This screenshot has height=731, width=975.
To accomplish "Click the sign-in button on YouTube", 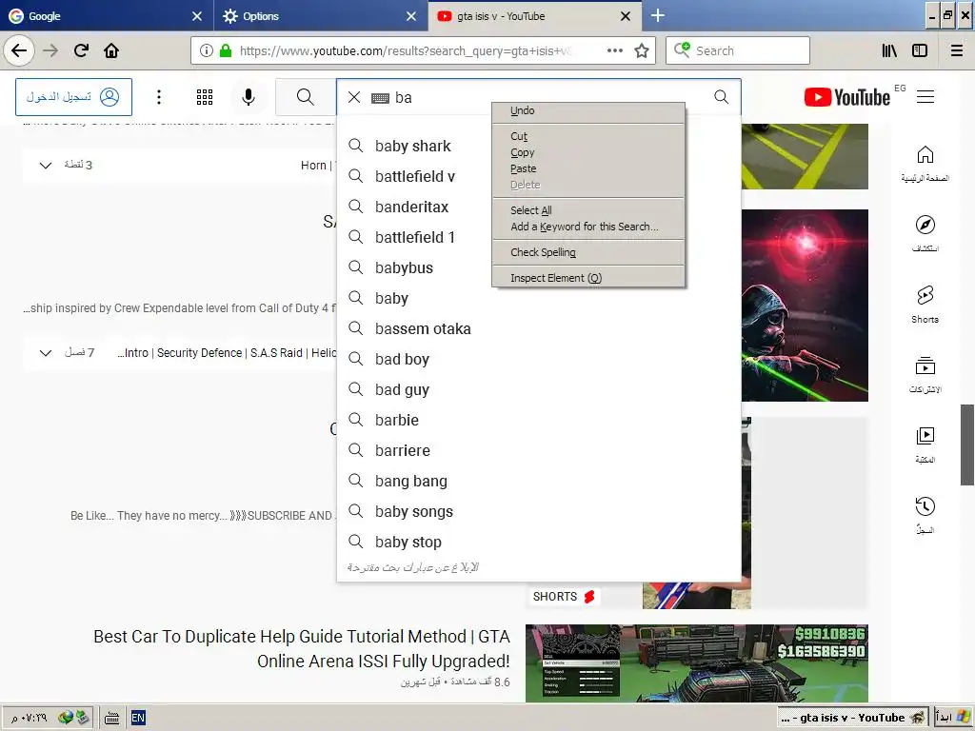I will click(x=74, y=97).
